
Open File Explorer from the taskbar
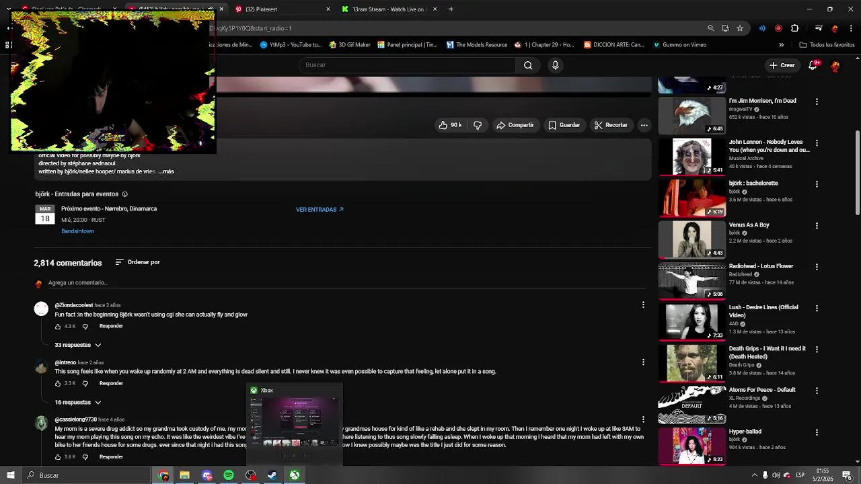click(x=184, y=475)
